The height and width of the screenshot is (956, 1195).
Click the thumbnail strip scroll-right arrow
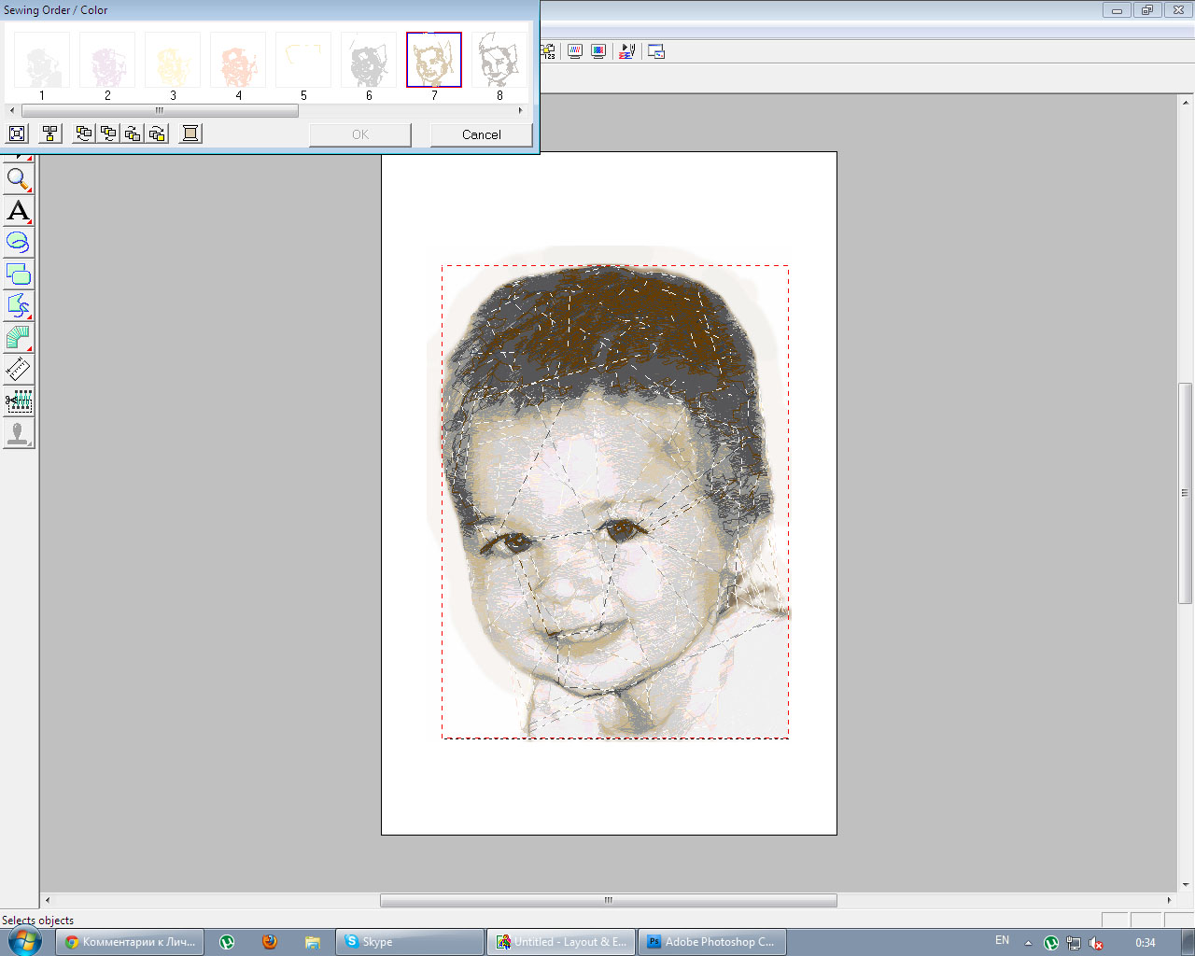click(520, 110)
